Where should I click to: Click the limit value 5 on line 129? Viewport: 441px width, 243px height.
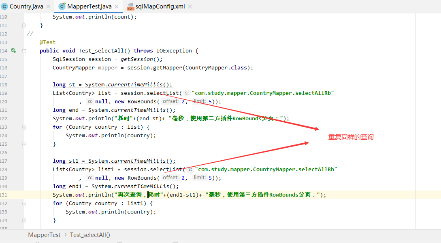point(210,178)
